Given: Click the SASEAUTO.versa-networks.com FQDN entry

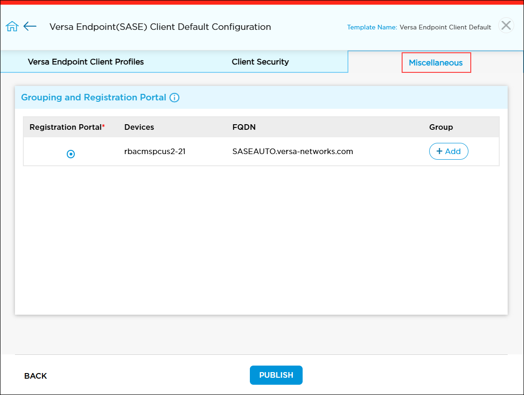Looking at the screenshot, I should 292,151.
